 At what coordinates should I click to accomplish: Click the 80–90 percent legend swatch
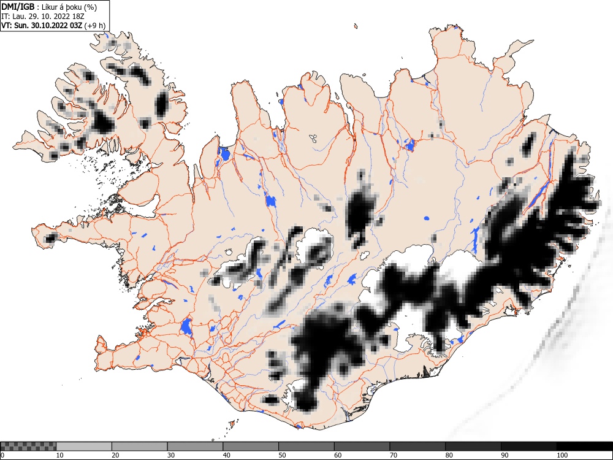[473, 447]
